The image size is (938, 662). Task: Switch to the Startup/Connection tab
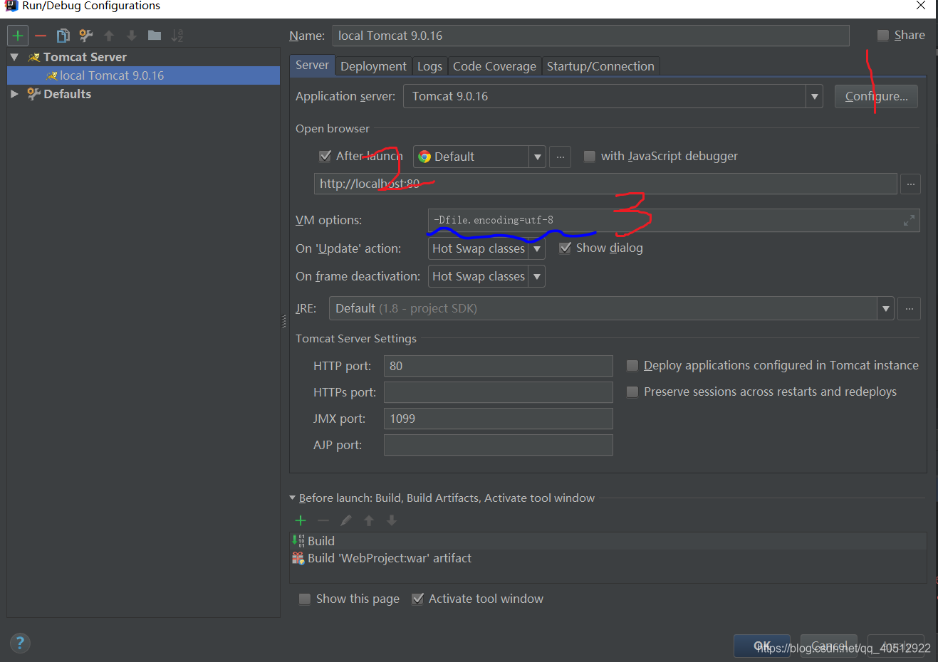pyautogui.click(x=600, y=66)
